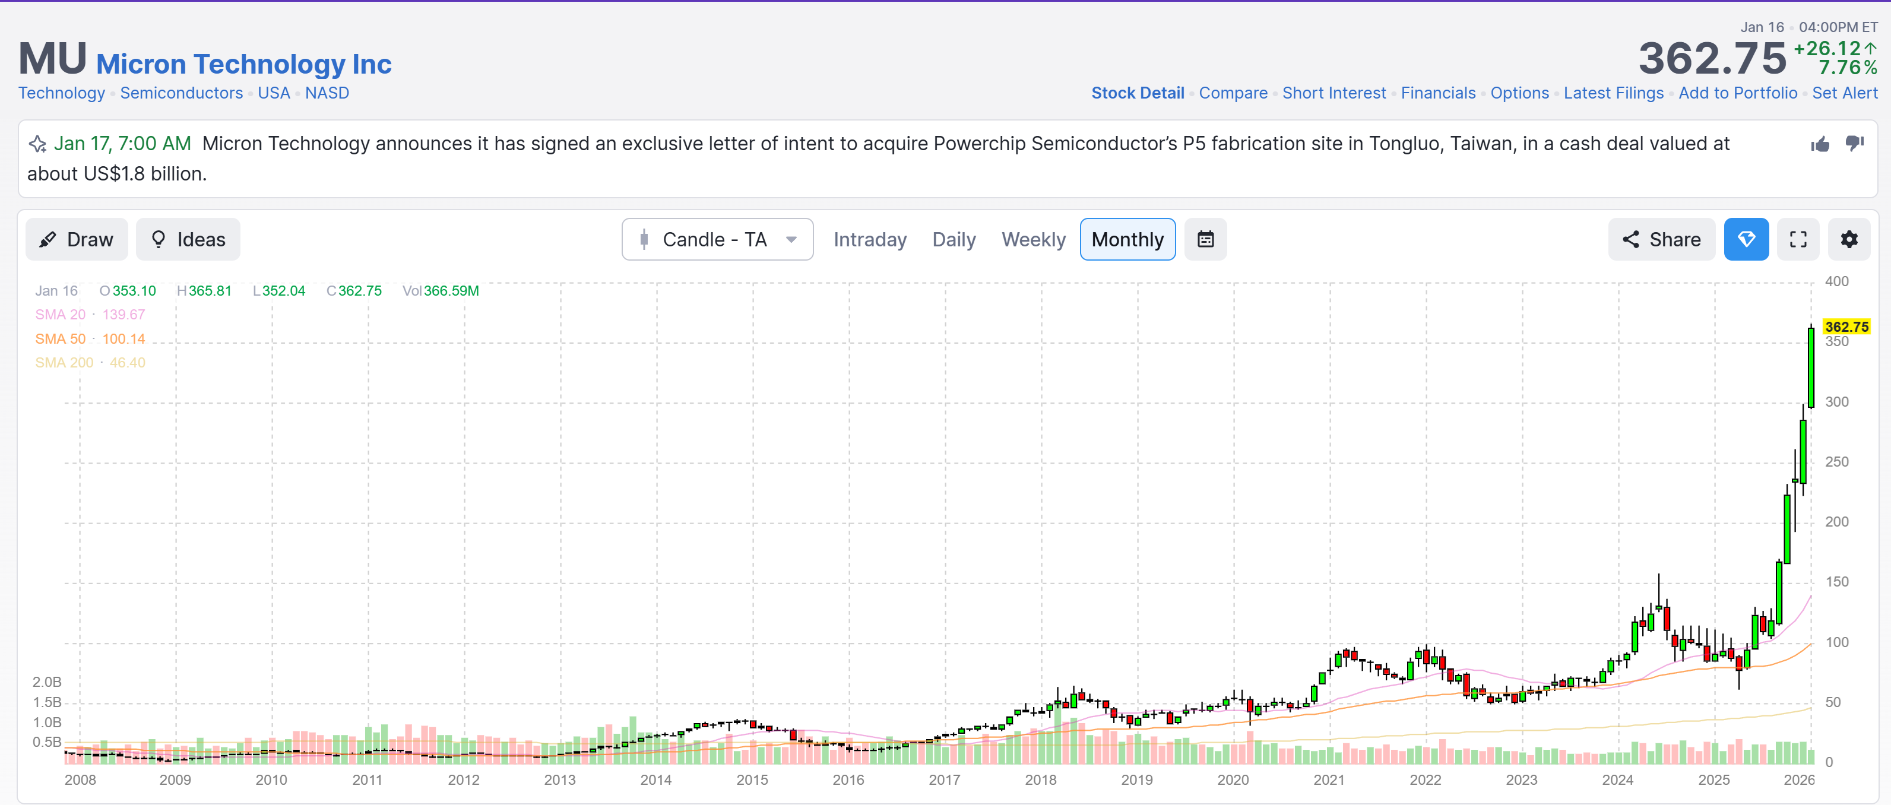Open chart settings gear
Image resolution: width=1891 pixels, height=805 pixels.
(x=1848, y=239)
